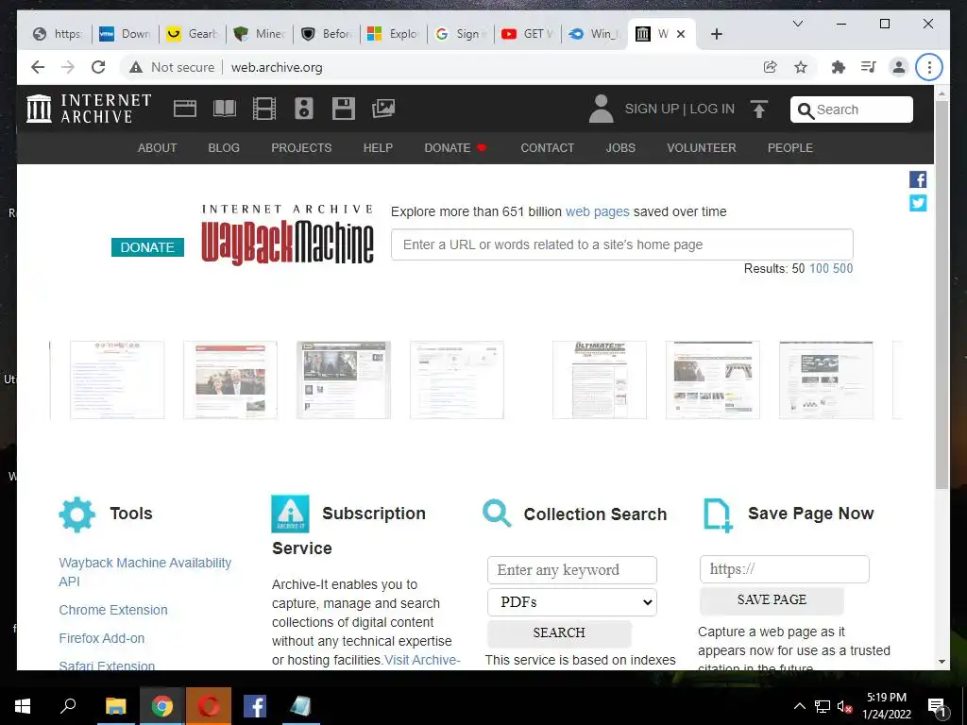Click the Upload arrow icon
This screenshot has height=725, width=967.
pos(759,110)
